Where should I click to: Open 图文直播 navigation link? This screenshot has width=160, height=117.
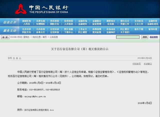[x=68, y=29]
